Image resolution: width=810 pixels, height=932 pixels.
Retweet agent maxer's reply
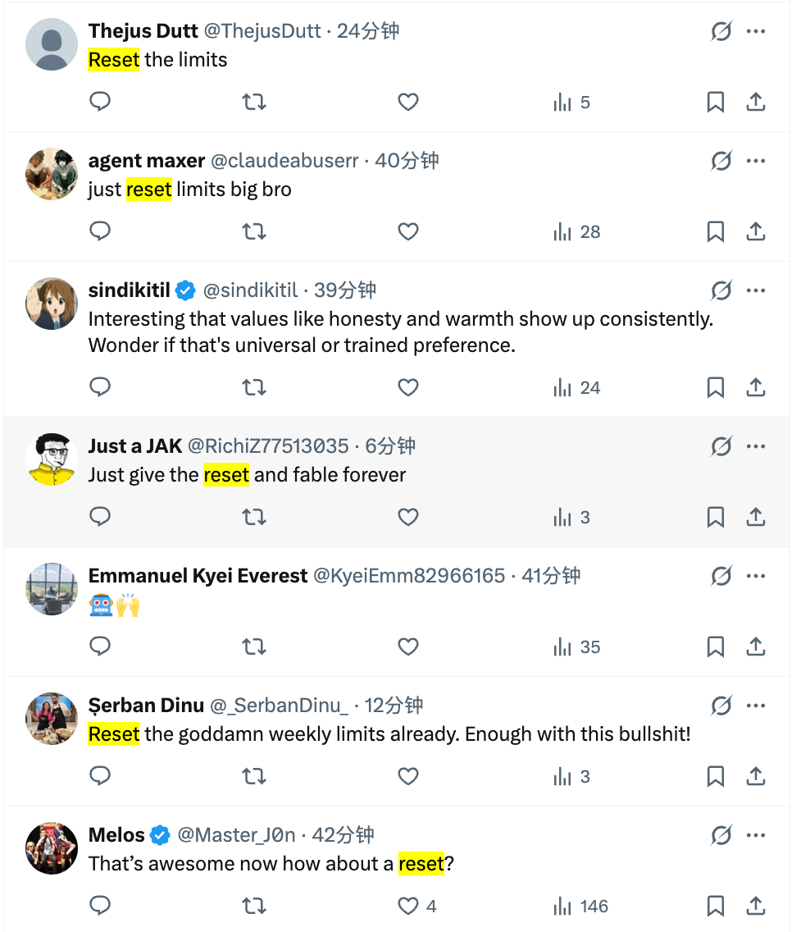[x=254, y=231]
